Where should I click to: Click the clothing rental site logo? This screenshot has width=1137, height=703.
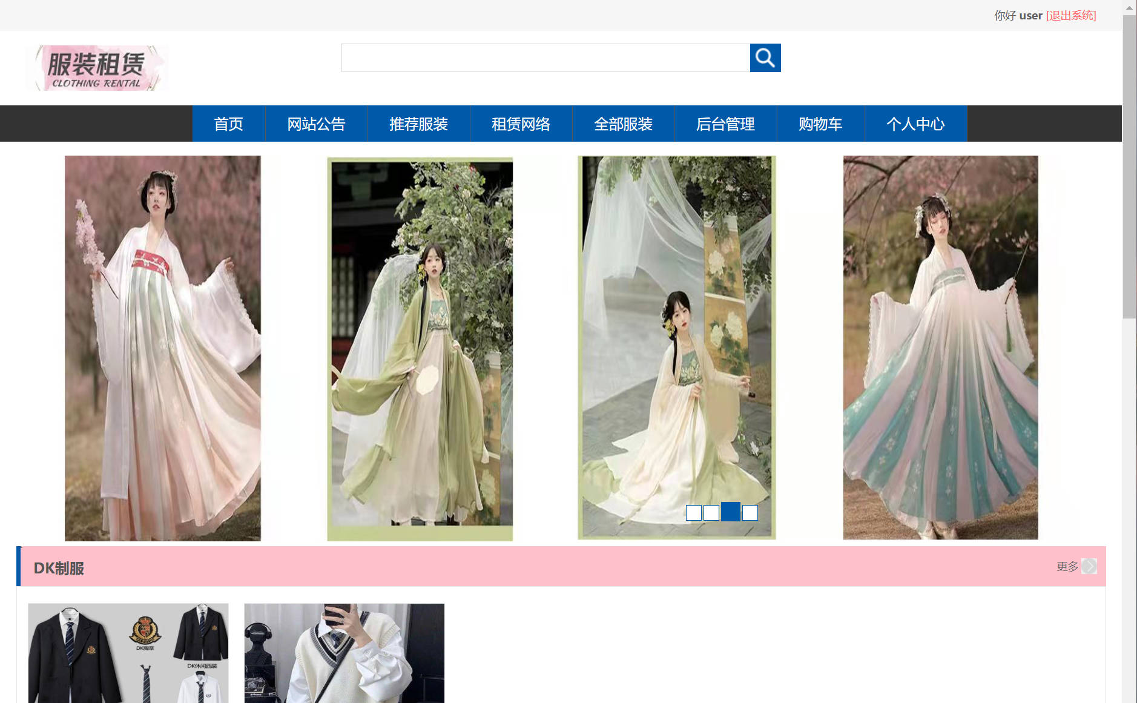(97, 67)
